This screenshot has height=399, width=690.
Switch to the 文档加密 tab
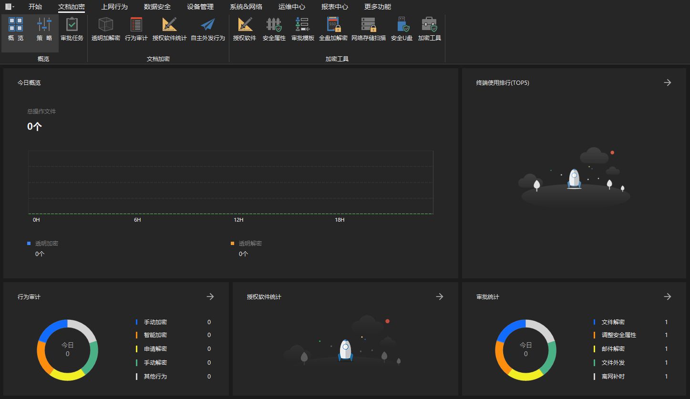[72, 7]
